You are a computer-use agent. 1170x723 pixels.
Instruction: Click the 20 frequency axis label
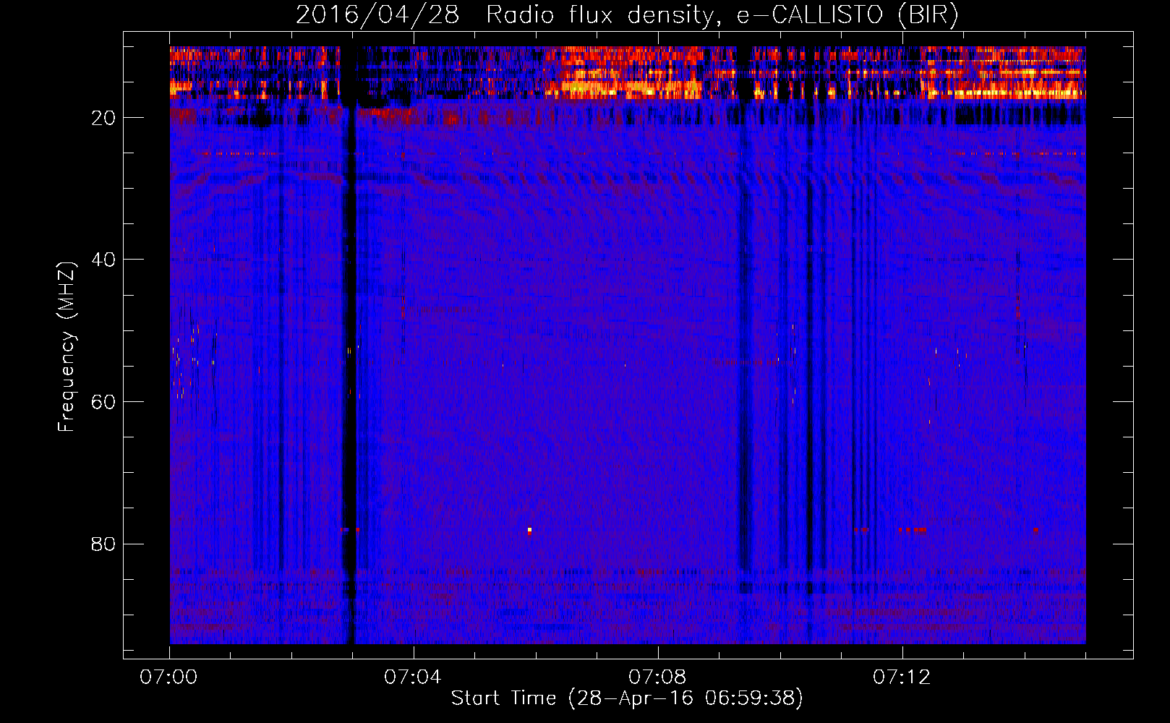pos(103,118)
